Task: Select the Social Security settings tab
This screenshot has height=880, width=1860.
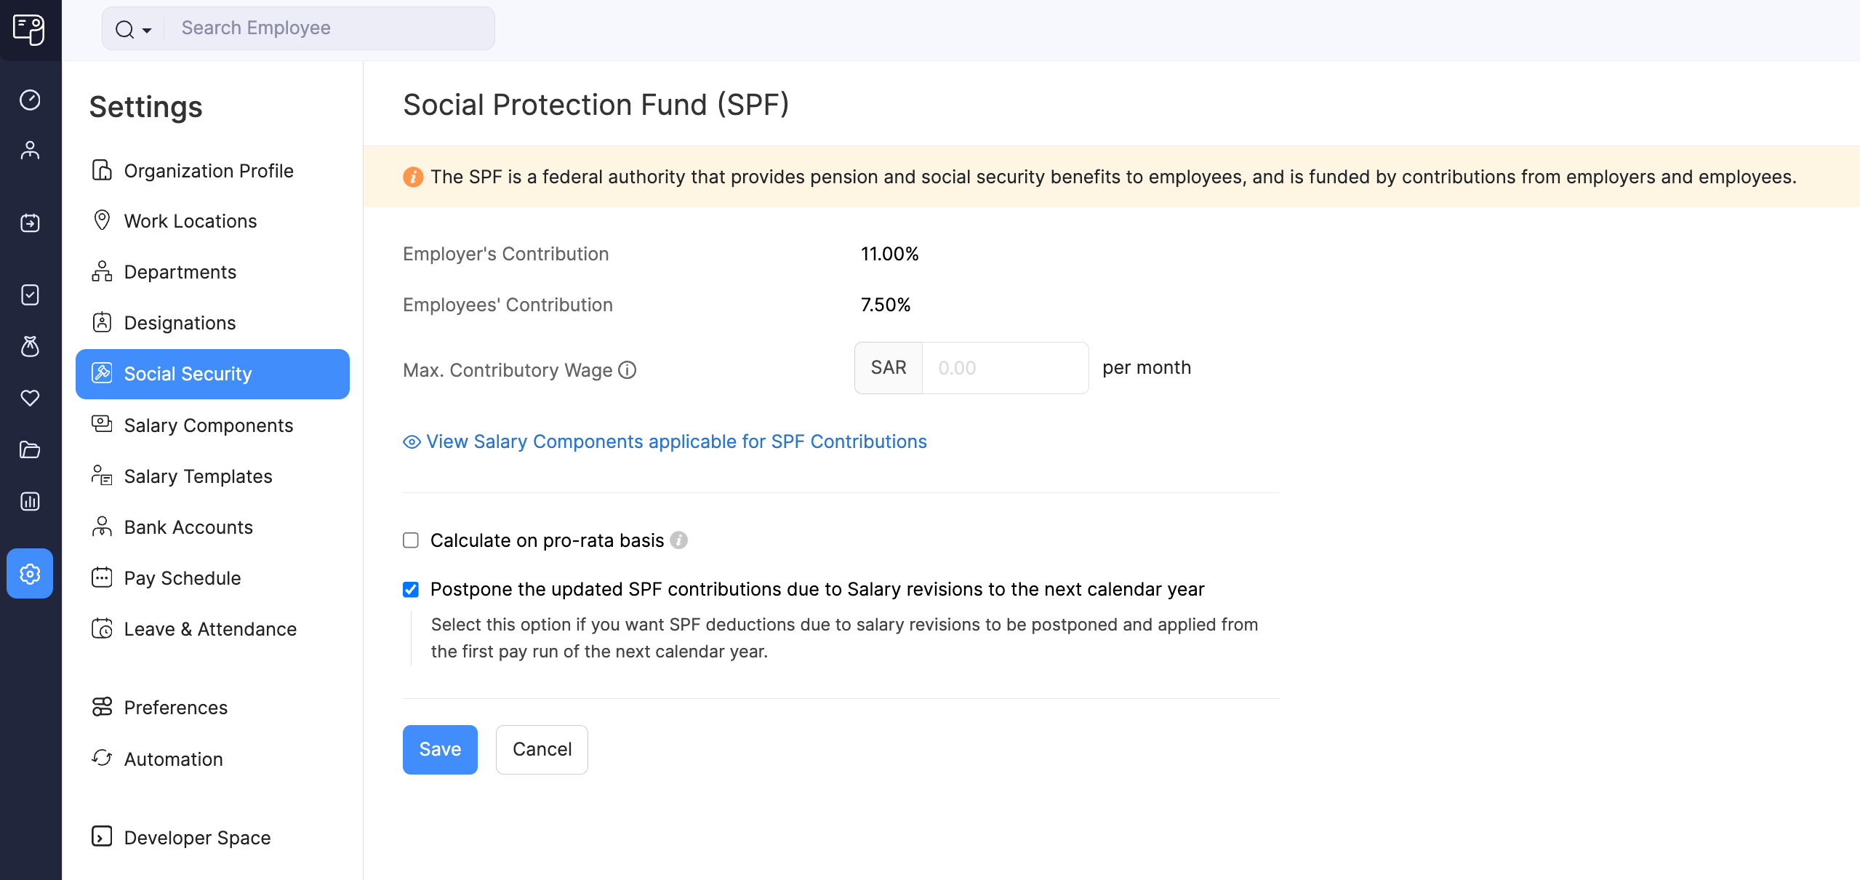Action: coord(187,374)
